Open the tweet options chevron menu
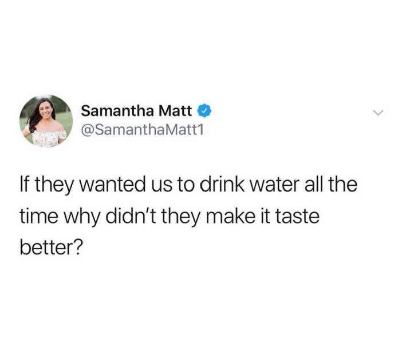The width and height of the screenshot is (402, 343). pyautogui.click(x=378, y=113)
